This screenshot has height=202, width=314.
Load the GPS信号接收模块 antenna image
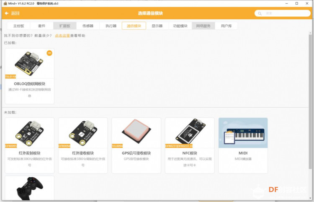coord(136,131)
